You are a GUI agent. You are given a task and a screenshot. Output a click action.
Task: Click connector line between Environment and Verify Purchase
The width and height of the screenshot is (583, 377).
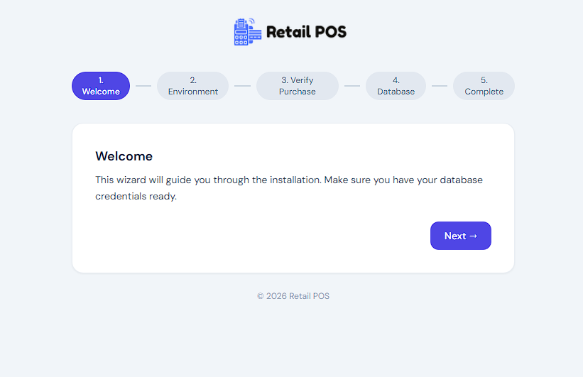click(x=242, y=86)
